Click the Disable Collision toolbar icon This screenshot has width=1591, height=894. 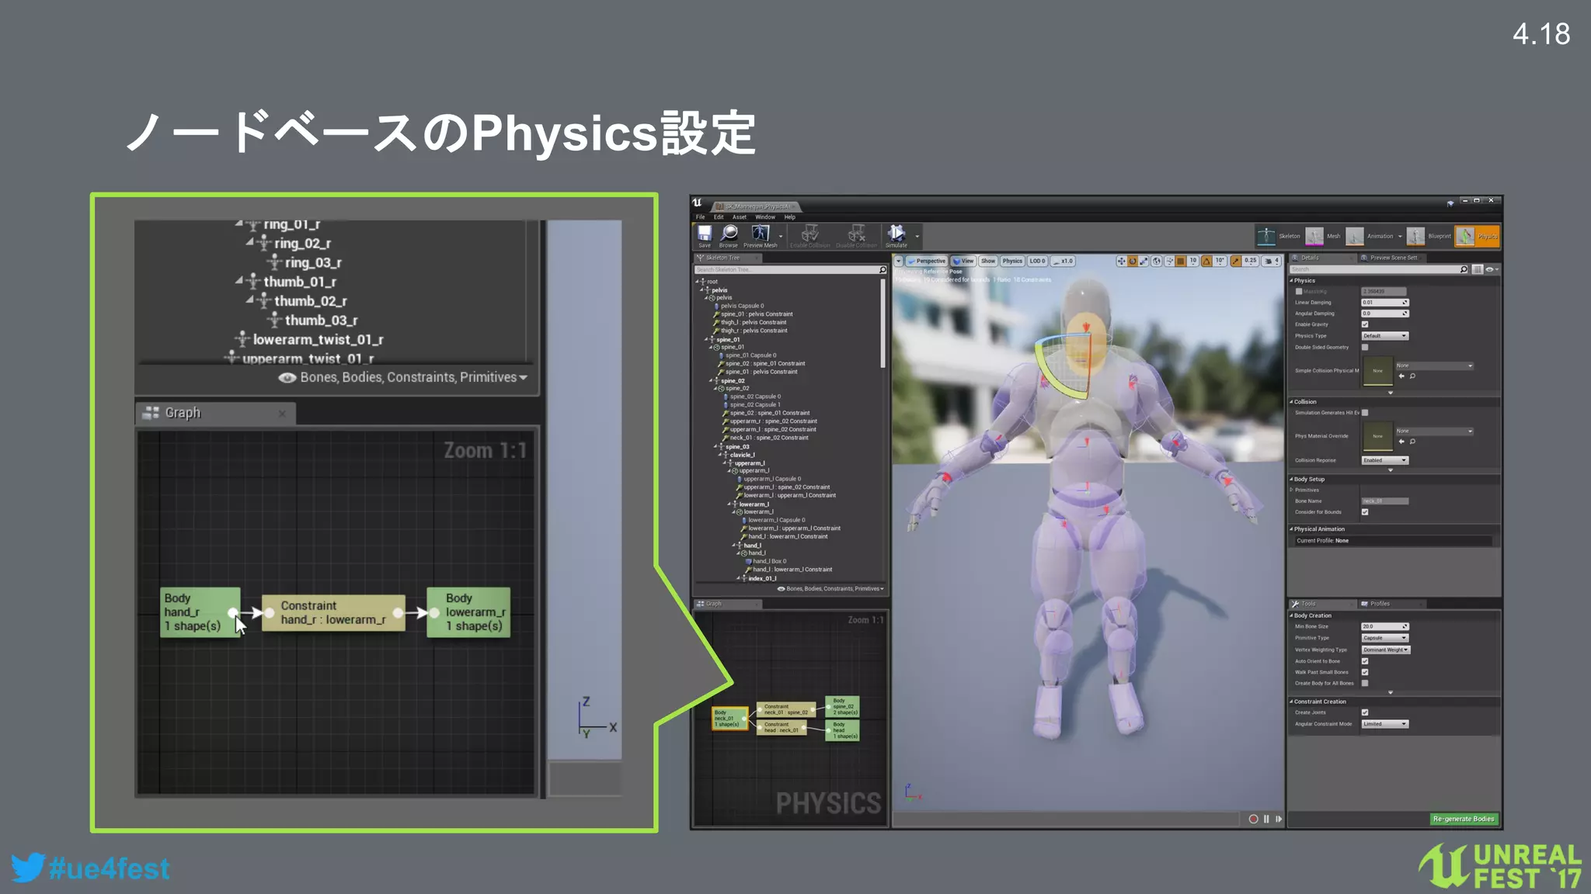click(856, 233)
